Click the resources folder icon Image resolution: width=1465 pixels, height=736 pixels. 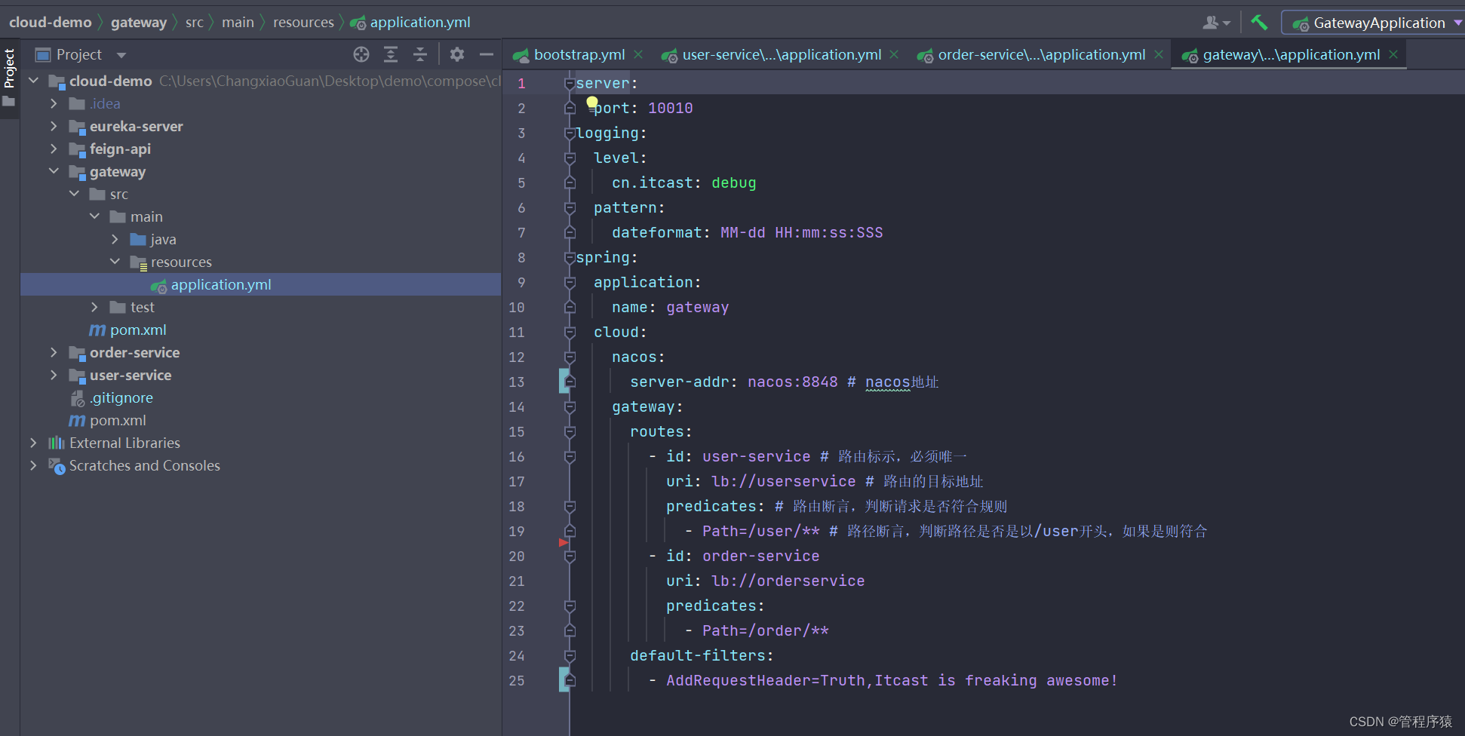(138, 262)
